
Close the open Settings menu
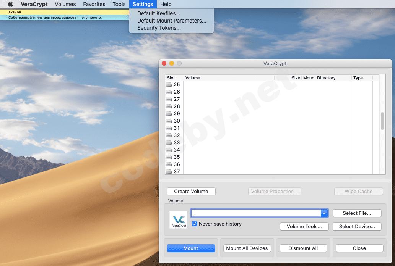pyautogui.click(x=143, y=4)
